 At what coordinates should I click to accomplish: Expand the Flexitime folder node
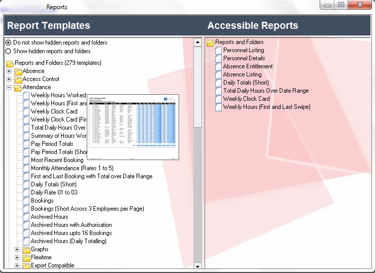point(17,258)
